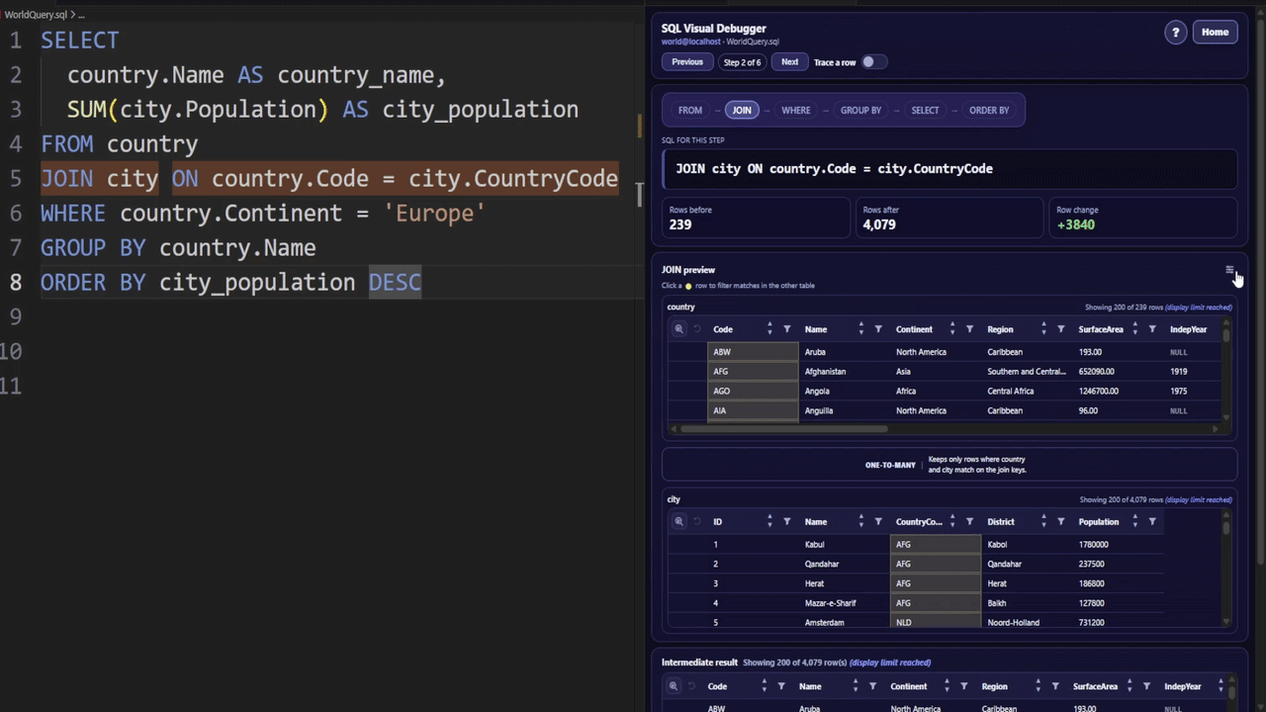Select the AFG Afghanistan country row

coord(945,372)
